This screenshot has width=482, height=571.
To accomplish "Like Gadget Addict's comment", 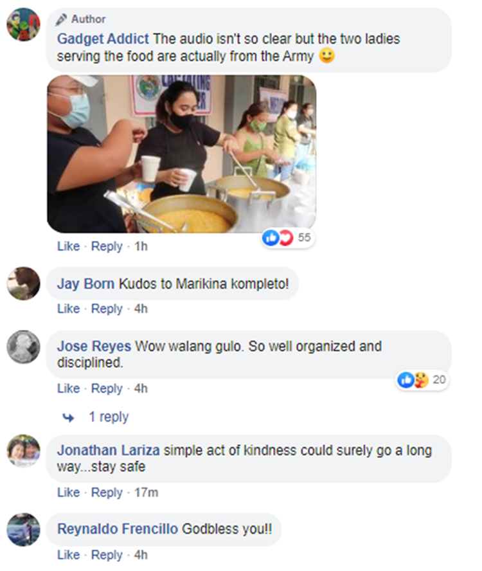I will [68, 246].
